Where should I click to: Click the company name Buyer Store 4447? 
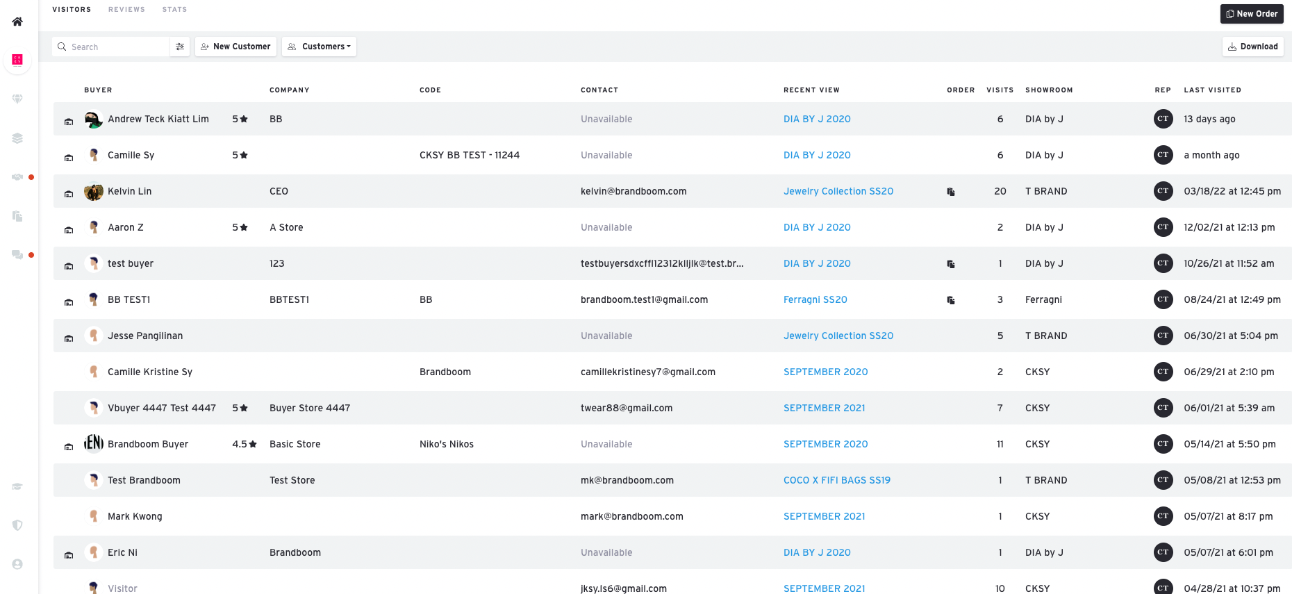click(310, 408)
